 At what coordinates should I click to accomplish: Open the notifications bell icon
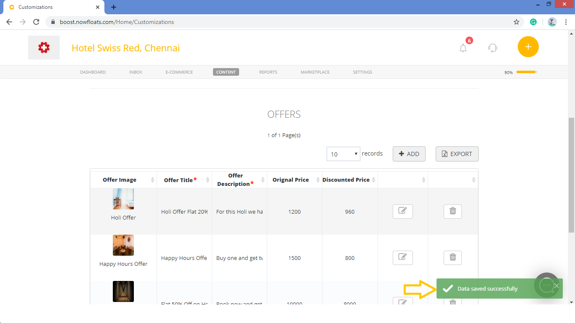click(463, 48)
